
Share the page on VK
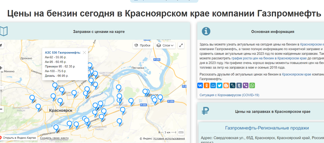200,86
